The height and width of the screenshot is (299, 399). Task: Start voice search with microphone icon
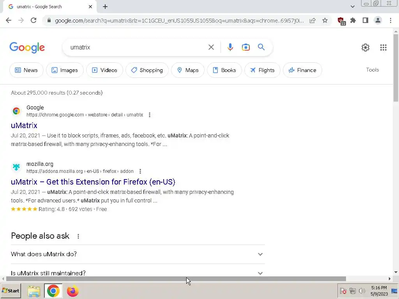click(230, 47)
